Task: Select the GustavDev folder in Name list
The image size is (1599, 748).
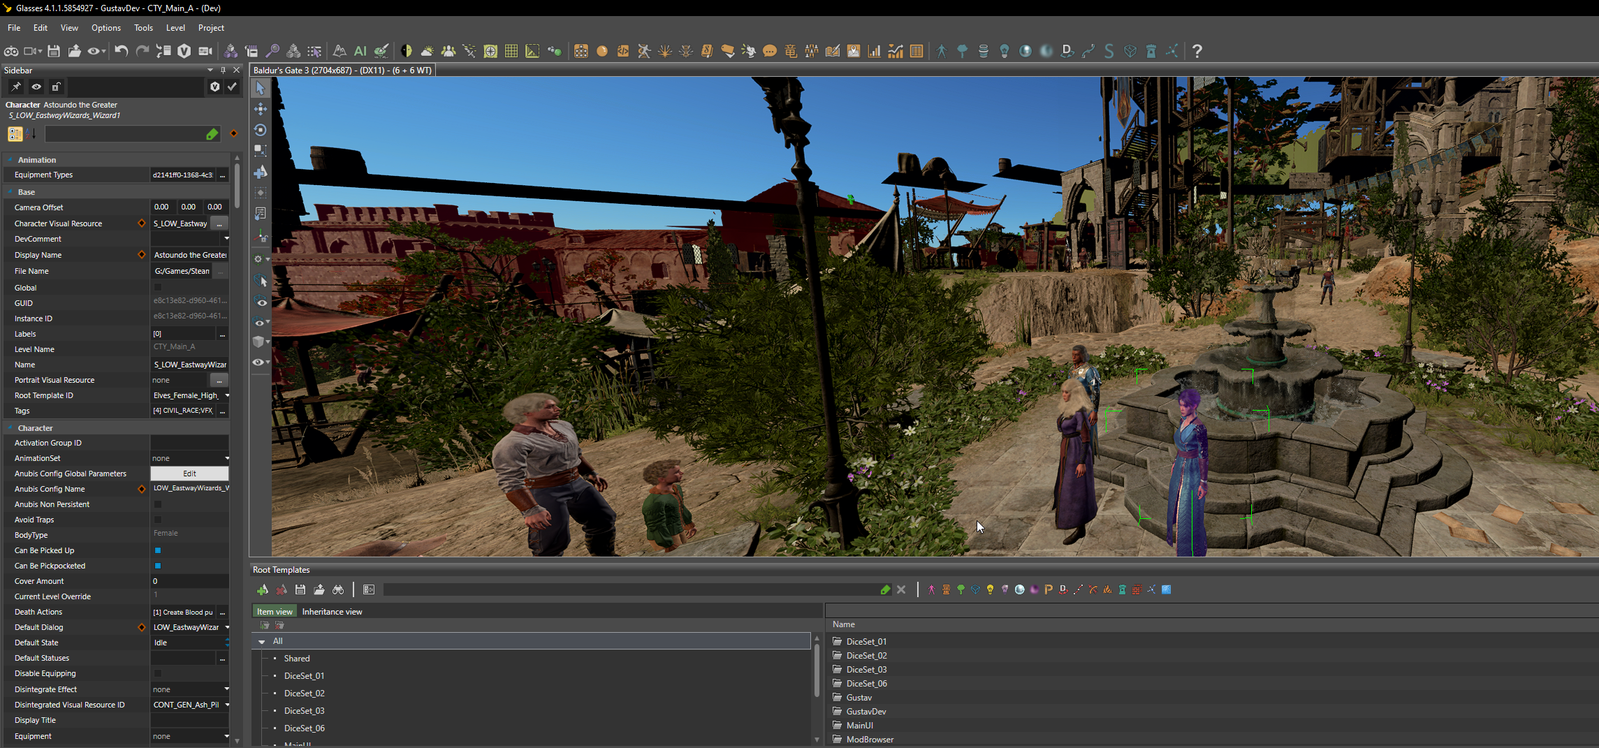Action: pyautogui.click(x=866, y=712)
